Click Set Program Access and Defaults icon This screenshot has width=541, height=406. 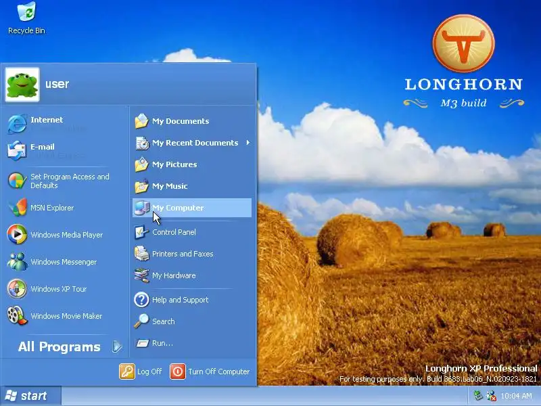point(17,181)
